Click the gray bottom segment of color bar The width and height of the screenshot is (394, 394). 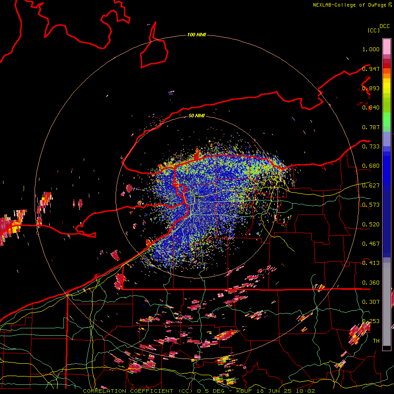pos(387,304)
